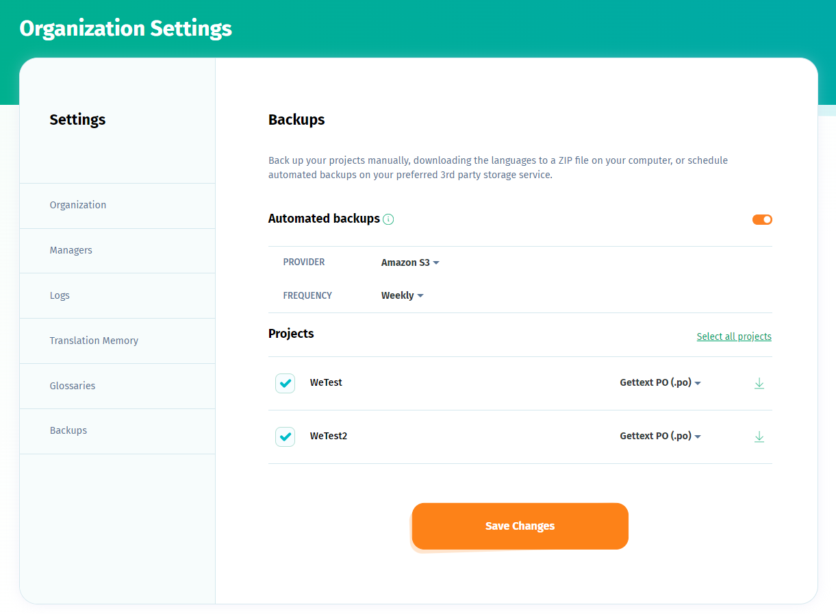
Task: Click the WeTest project name
Action: (x=326, y=382)
